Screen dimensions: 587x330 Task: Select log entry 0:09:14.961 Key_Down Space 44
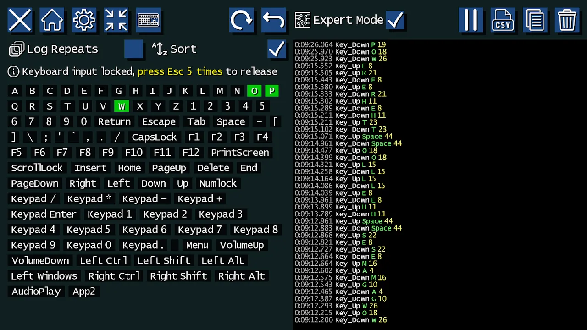point(348,143)
